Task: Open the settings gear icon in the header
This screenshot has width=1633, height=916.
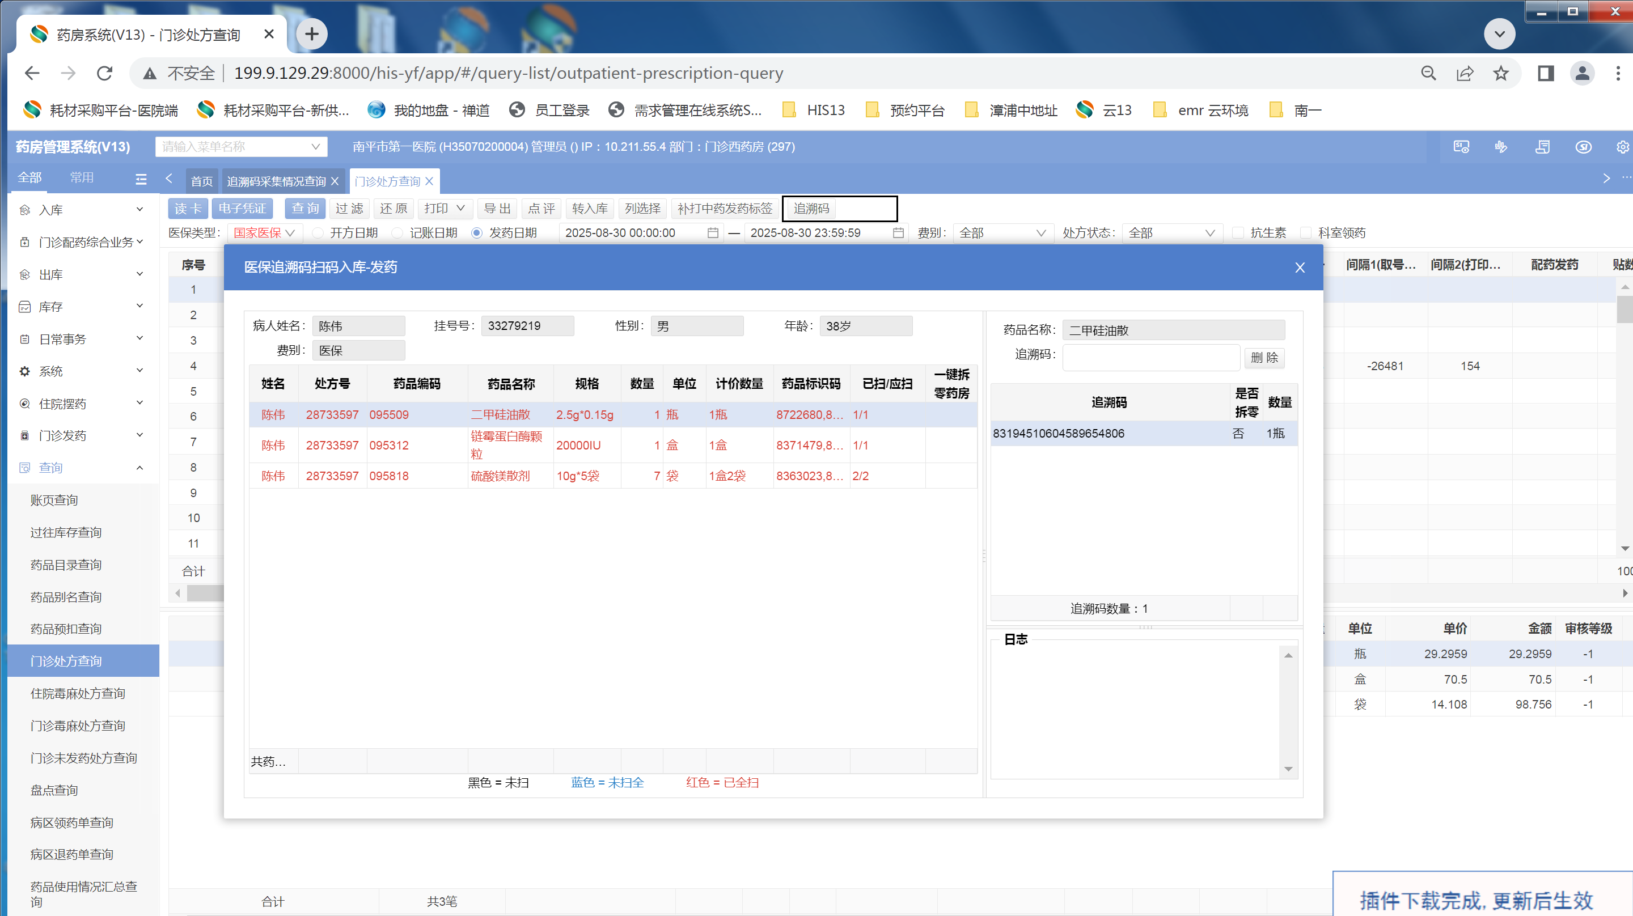Action: click(x=1622, y=147)
